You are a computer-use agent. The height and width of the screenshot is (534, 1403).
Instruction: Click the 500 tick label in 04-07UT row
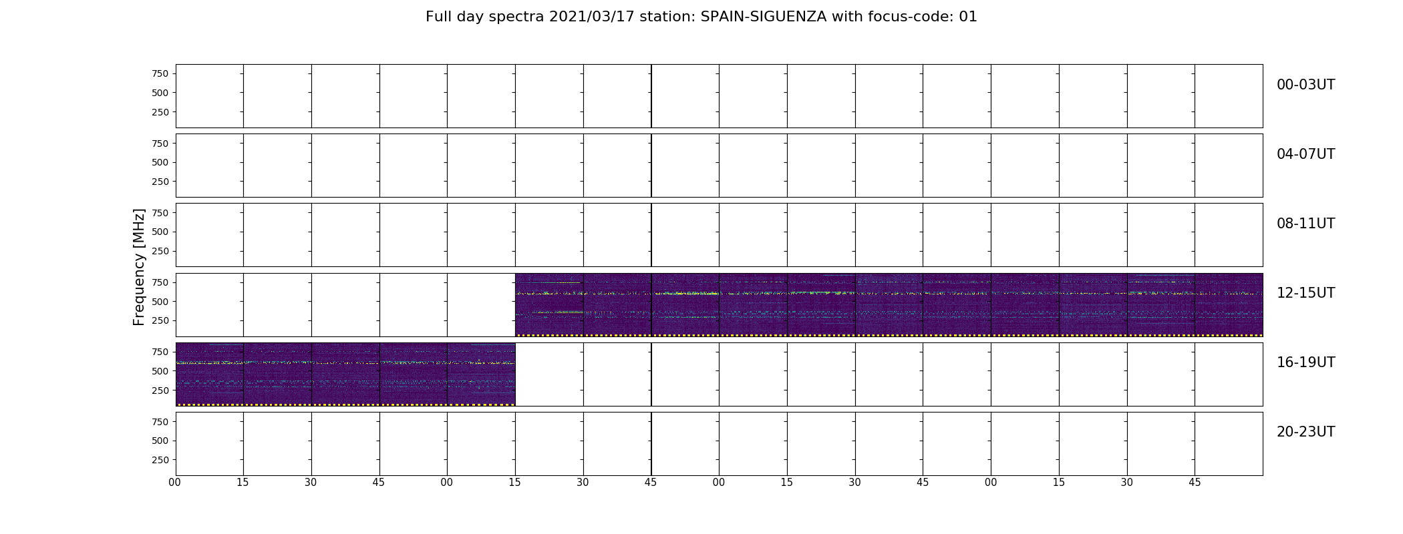(x=160, y=162)
